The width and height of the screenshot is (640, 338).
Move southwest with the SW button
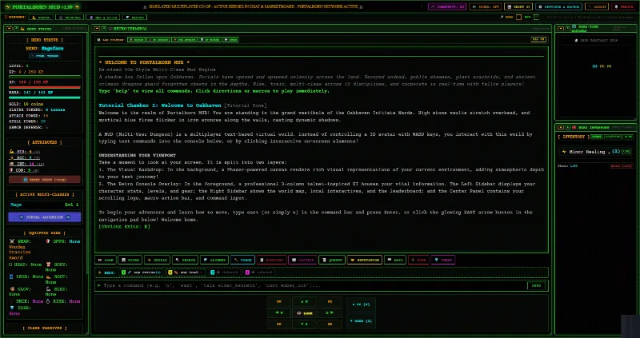[278, 324]
